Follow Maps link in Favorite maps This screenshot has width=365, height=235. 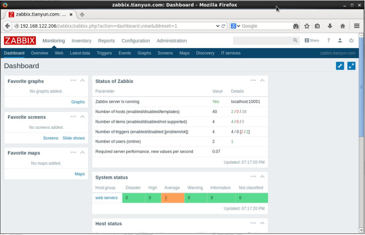pos(79,174)
